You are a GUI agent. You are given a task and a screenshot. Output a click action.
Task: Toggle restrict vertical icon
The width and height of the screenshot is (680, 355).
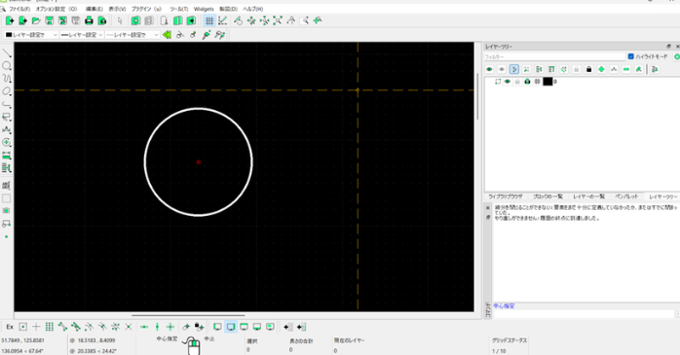click(x=157, y=327)
